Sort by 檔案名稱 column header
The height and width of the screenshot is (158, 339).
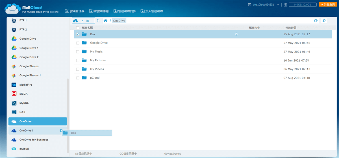(87, 28)
